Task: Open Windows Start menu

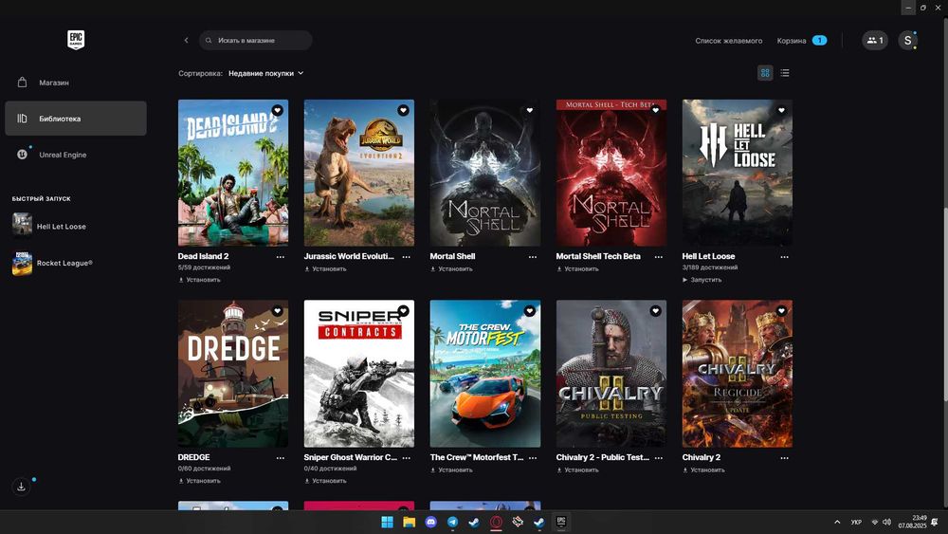Action: click(x=388, y=522)
